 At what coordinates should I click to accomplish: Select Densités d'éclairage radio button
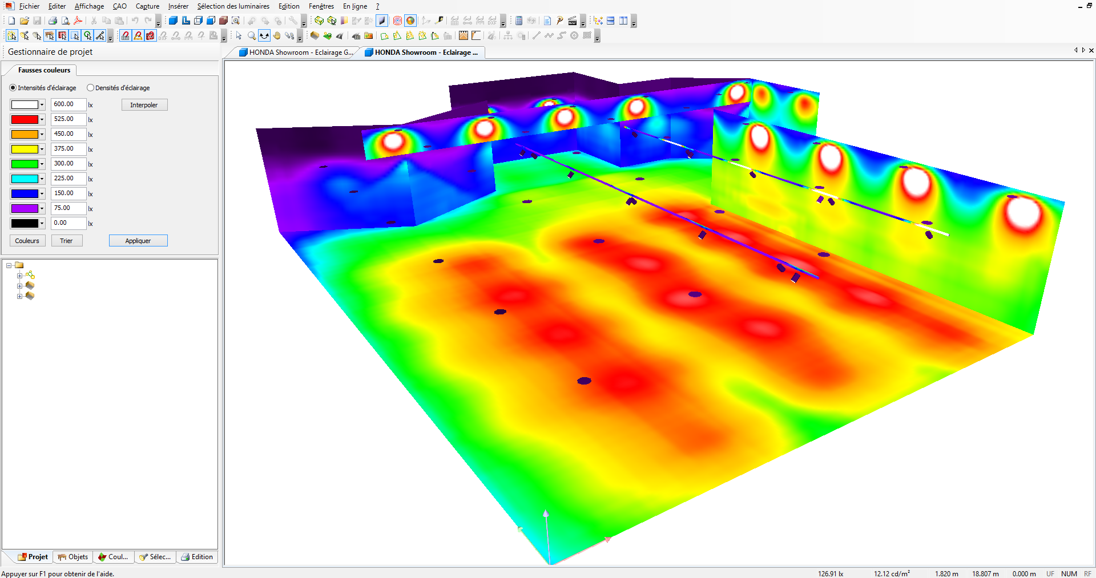[x=90, y=88]
